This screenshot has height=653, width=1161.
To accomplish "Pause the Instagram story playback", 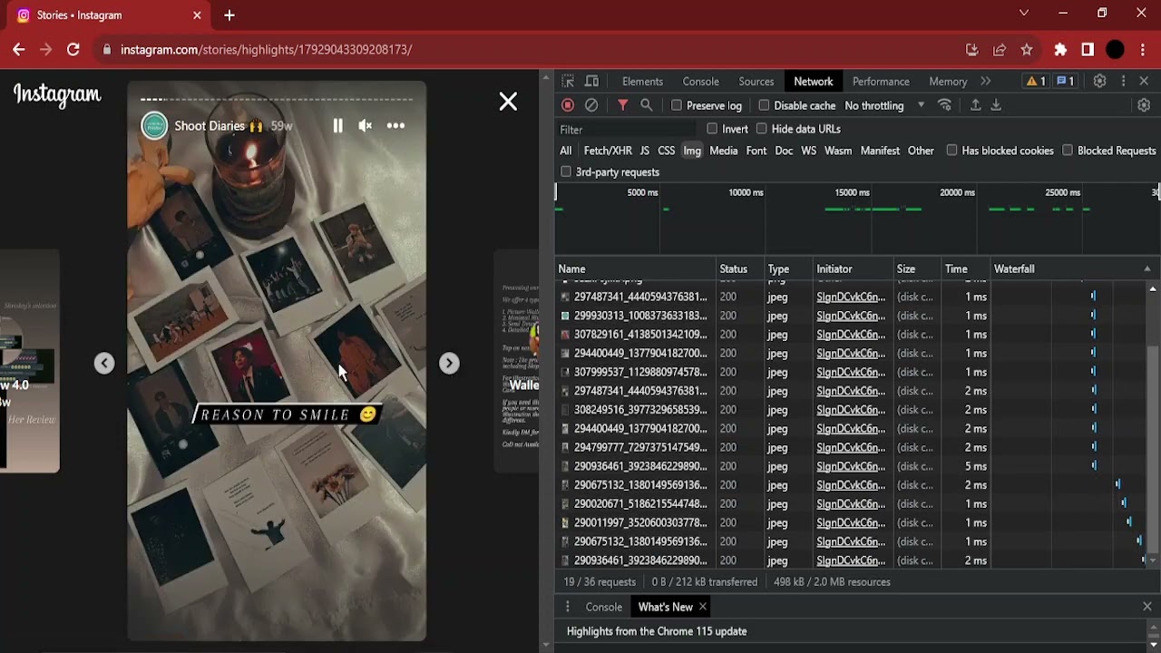I will coord(337,126).
